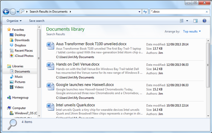Screen dimensions: 212x133
Task: Click the change view icon
Action: [182, 21]
